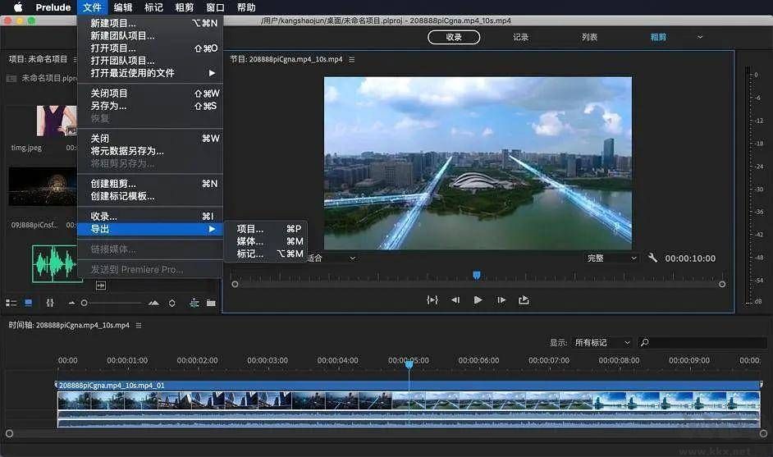Click the export frame icon right of play
The image size is (773, 457).
point(524,300)
